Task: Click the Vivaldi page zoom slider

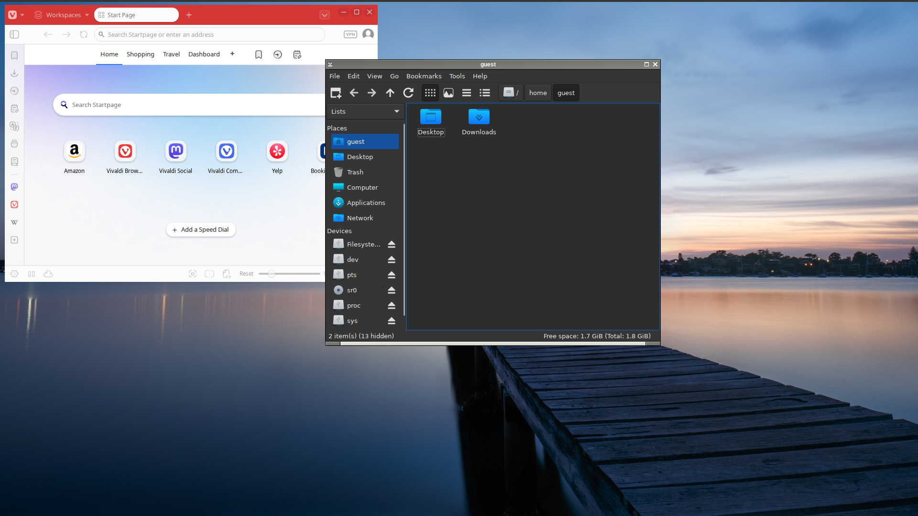Action: [289, 274]
